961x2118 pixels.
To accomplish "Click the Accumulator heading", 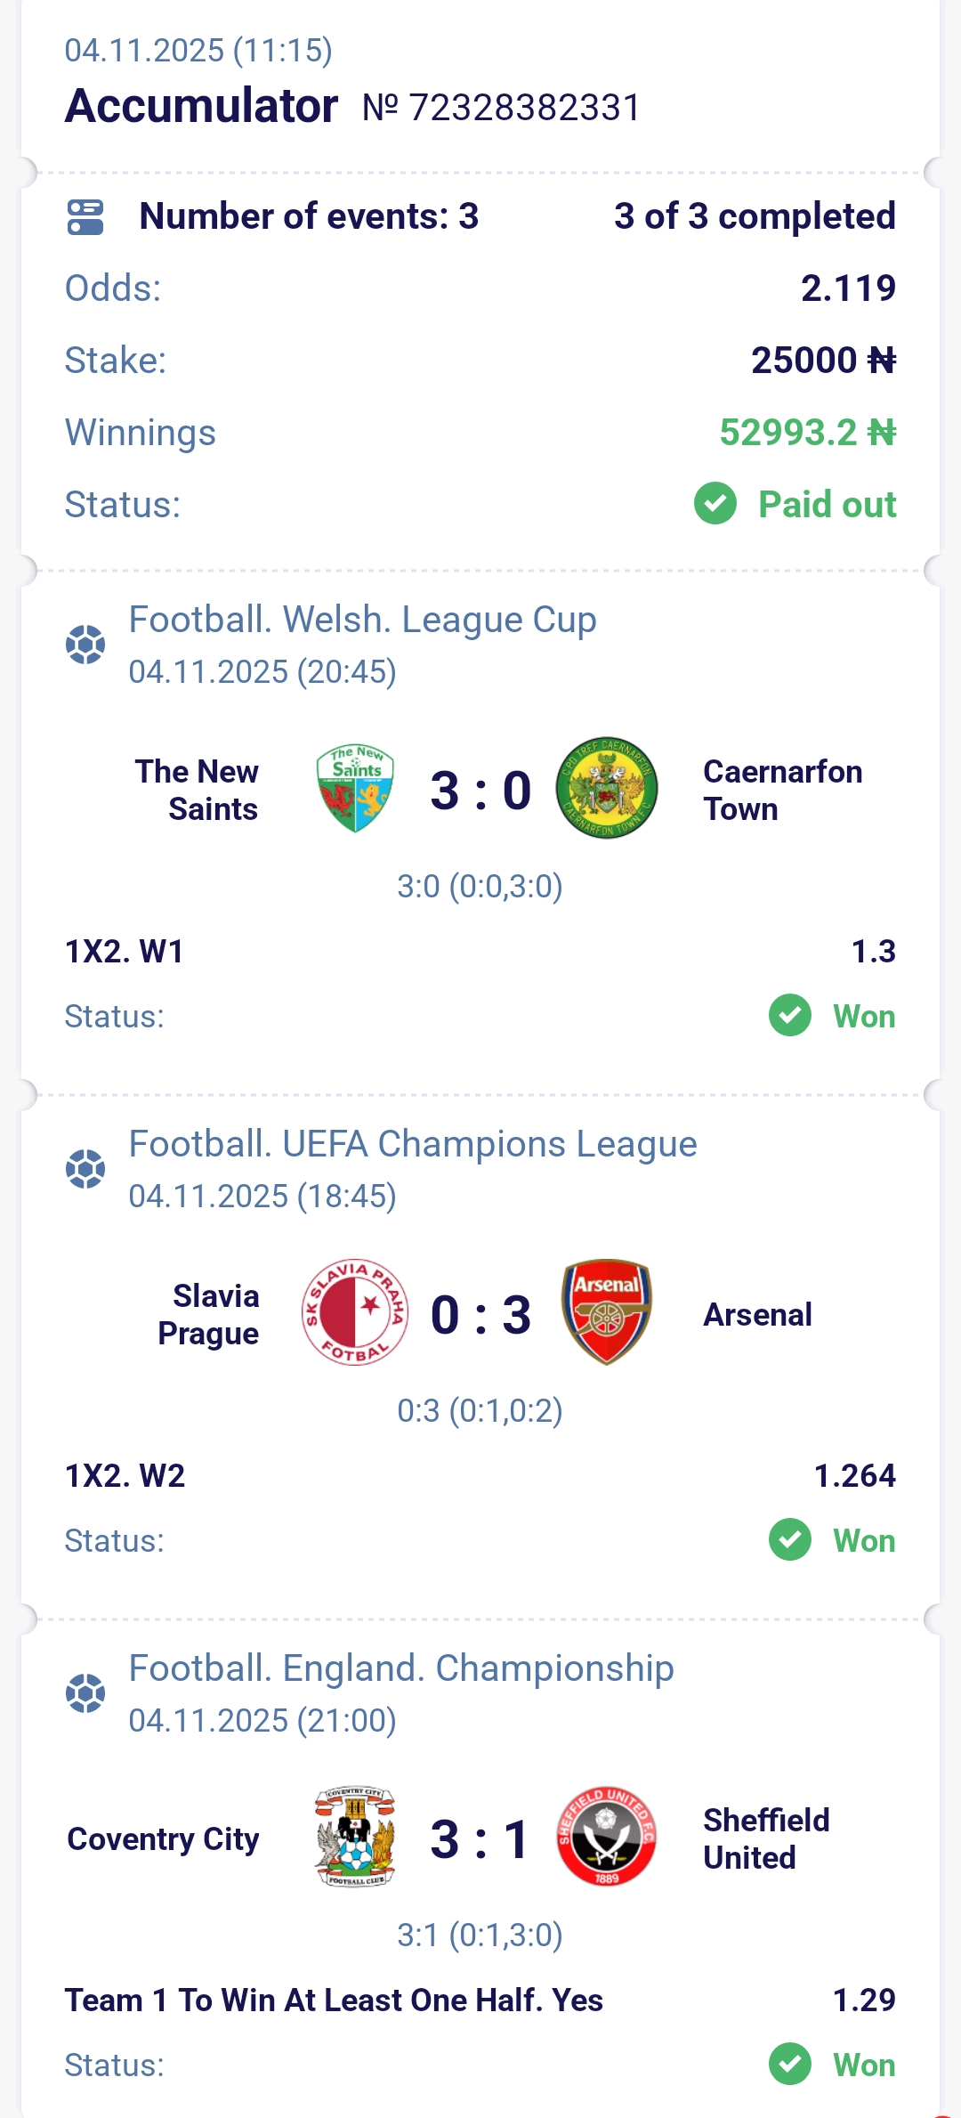I will tap(202, 106).
